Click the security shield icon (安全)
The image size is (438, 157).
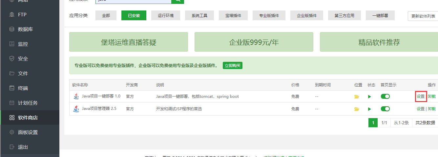tap(12, 59)
